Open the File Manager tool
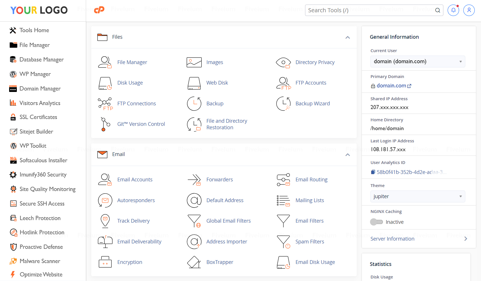 (132, 62)
